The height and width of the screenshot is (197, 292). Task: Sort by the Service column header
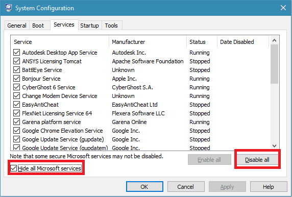click(x=60, y=42)
